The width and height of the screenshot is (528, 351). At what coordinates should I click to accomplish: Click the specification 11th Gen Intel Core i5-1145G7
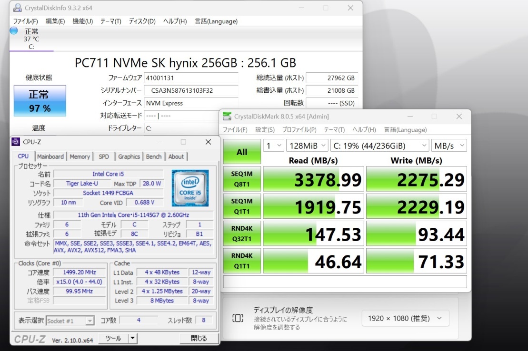[x=133, y=214]
